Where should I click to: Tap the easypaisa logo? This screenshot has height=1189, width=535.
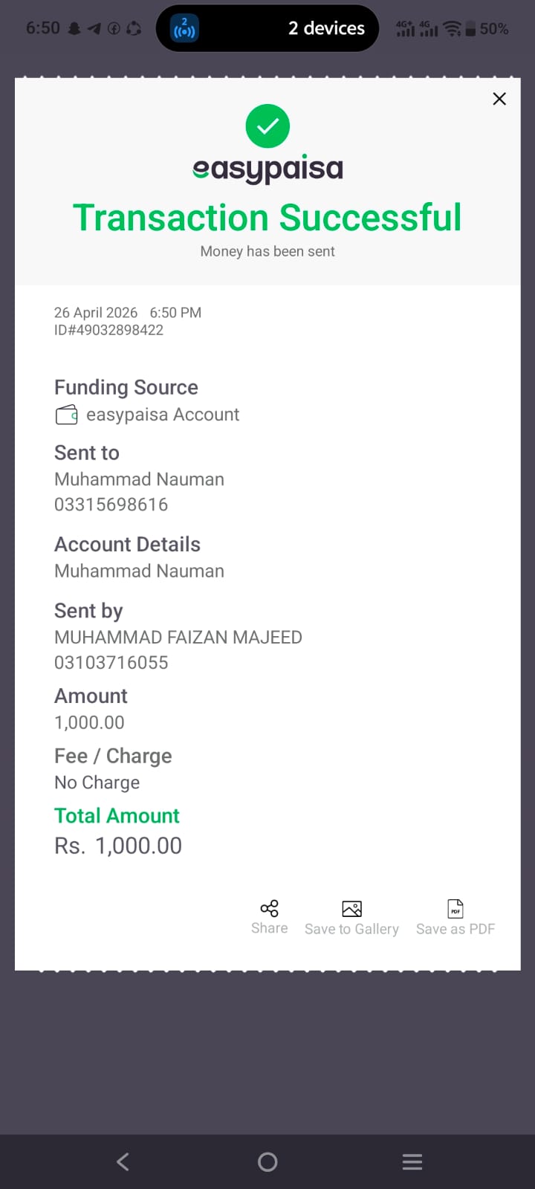click(267, 169)
